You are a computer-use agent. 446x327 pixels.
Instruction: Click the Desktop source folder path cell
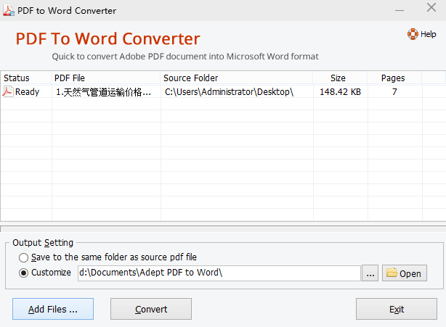229,92
